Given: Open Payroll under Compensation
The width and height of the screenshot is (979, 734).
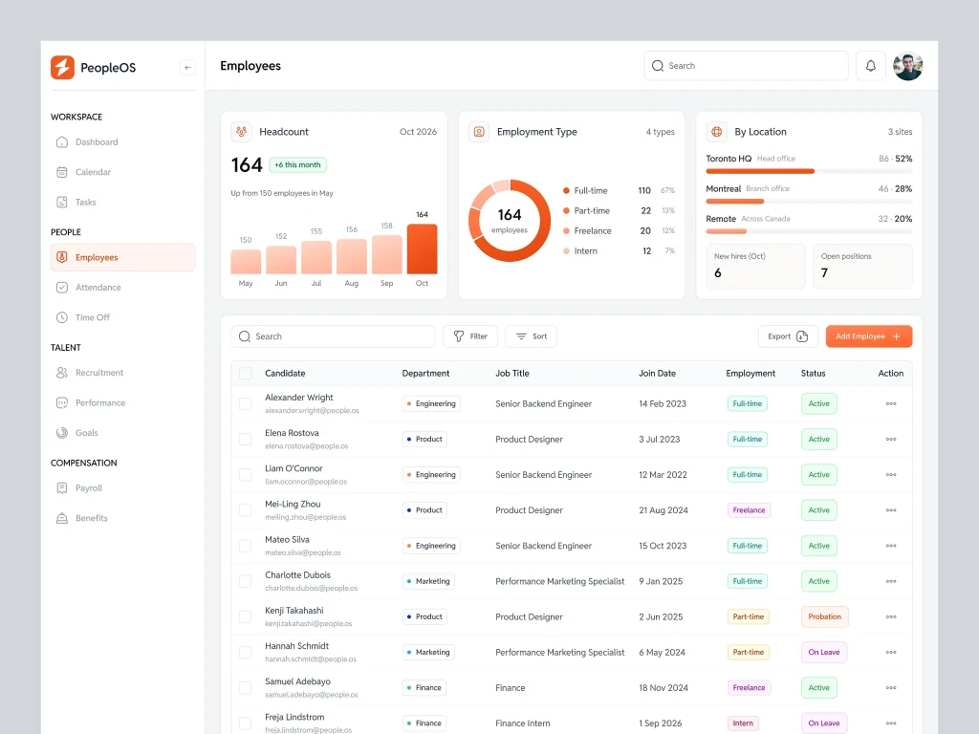Looking at the screenshot, I should [x=123, y=488].
